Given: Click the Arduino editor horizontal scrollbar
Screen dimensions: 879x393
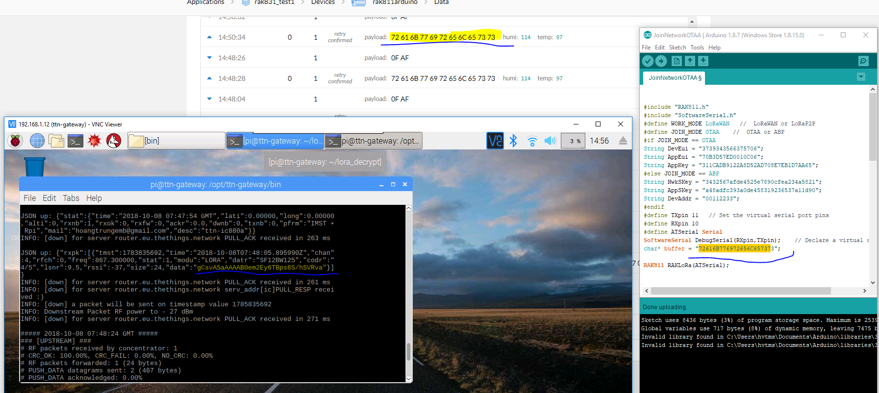Looking at the screenshot, I should 741,291.
